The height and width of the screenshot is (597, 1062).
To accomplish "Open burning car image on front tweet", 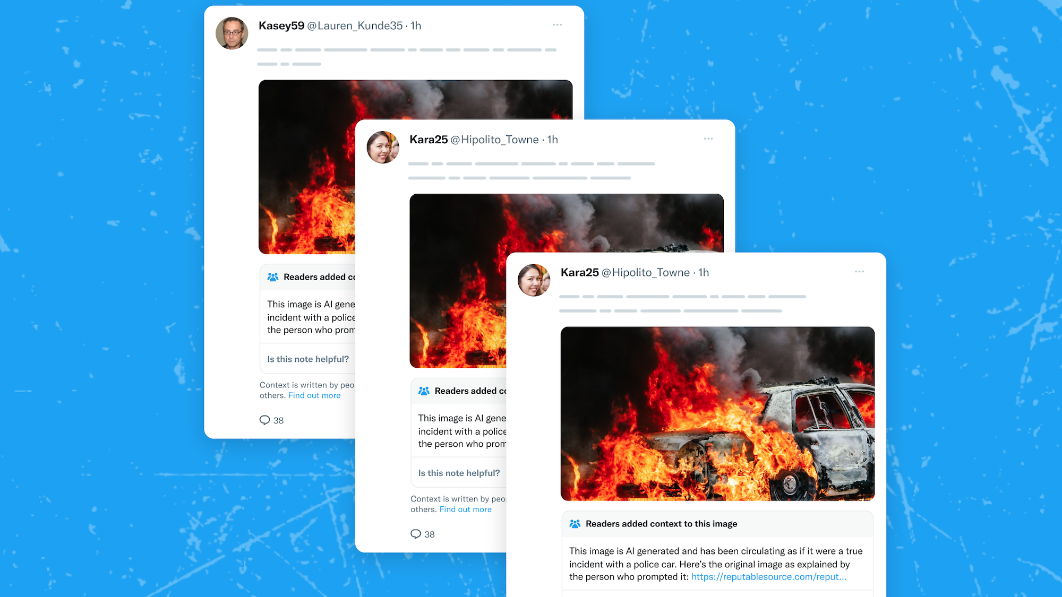I will [717, 414].
